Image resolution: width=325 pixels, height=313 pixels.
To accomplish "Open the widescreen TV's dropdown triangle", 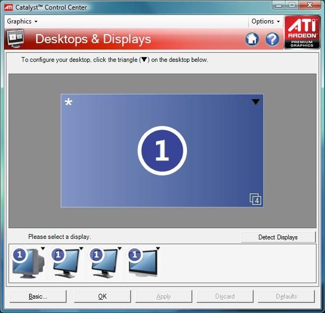I will click(x=158, y=248).
